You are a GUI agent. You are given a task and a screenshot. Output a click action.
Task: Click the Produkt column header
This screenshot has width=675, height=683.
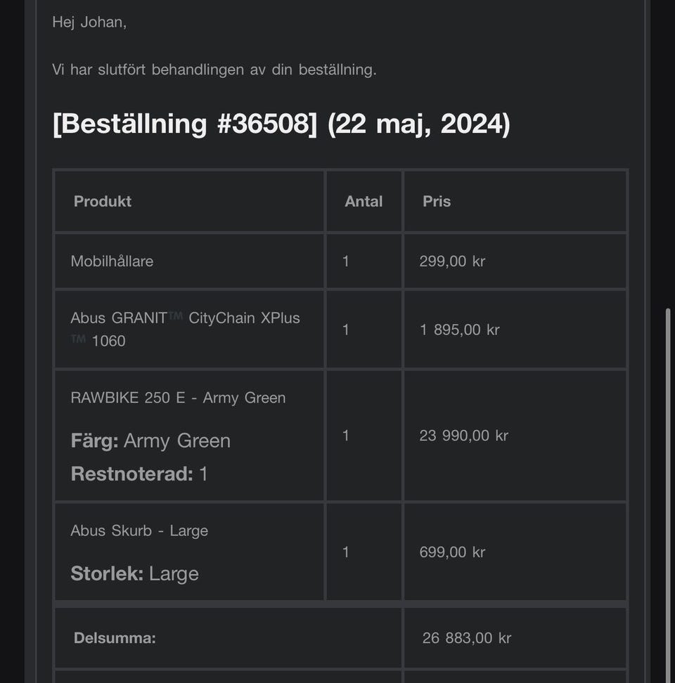pyautogui.click(x=103, y=201)
